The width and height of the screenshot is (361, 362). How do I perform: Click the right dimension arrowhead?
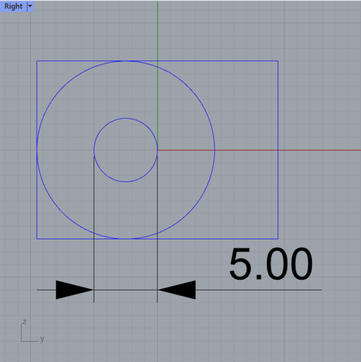tap(177, 290)
